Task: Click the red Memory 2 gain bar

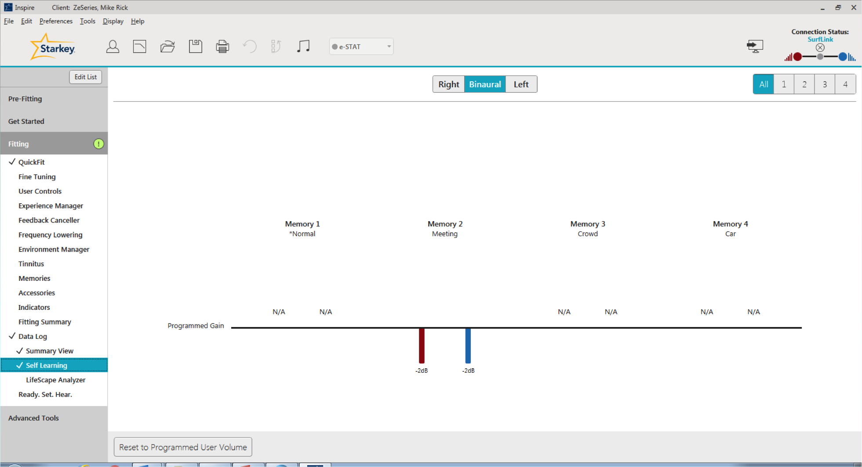Action: [x=422, y=346]
